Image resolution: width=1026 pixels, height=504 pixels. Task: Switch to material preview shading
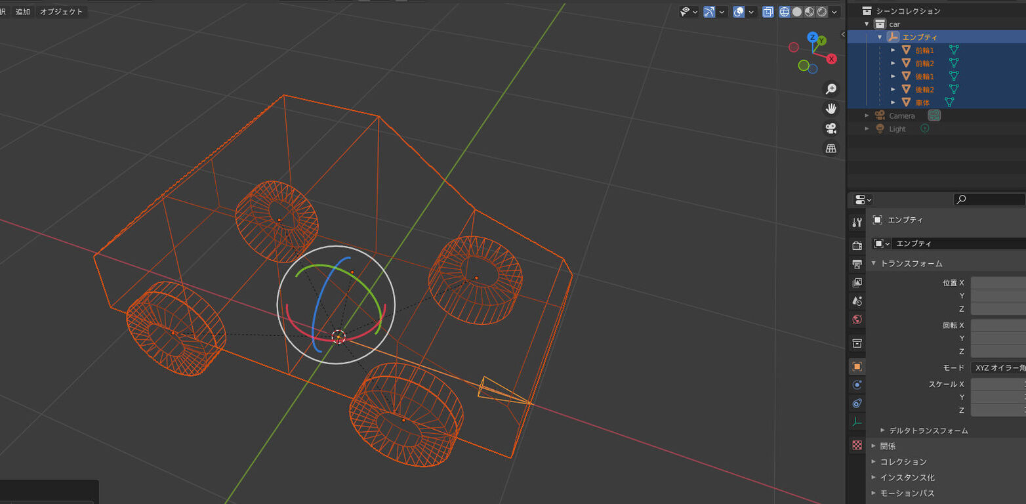click(810, 12)
